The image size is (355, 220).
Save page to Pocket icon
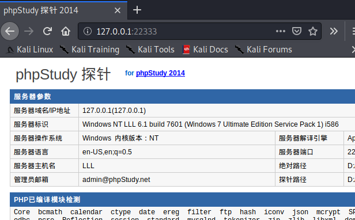coord(297,31)
